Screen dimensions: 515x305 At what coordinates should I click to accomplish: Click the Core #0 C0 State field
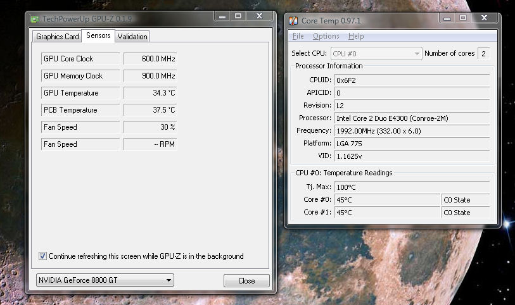(466, 200)
